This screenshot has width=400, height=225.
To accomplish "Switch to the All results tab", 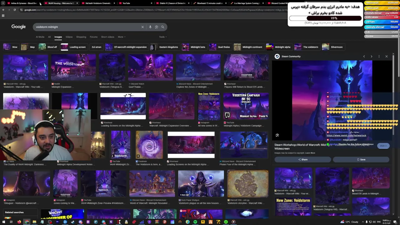I will (x=49, y=37).
